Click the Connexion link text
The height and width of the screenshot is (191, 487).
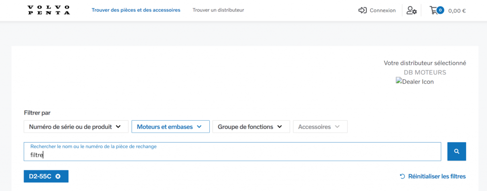(x=382, y=10)
